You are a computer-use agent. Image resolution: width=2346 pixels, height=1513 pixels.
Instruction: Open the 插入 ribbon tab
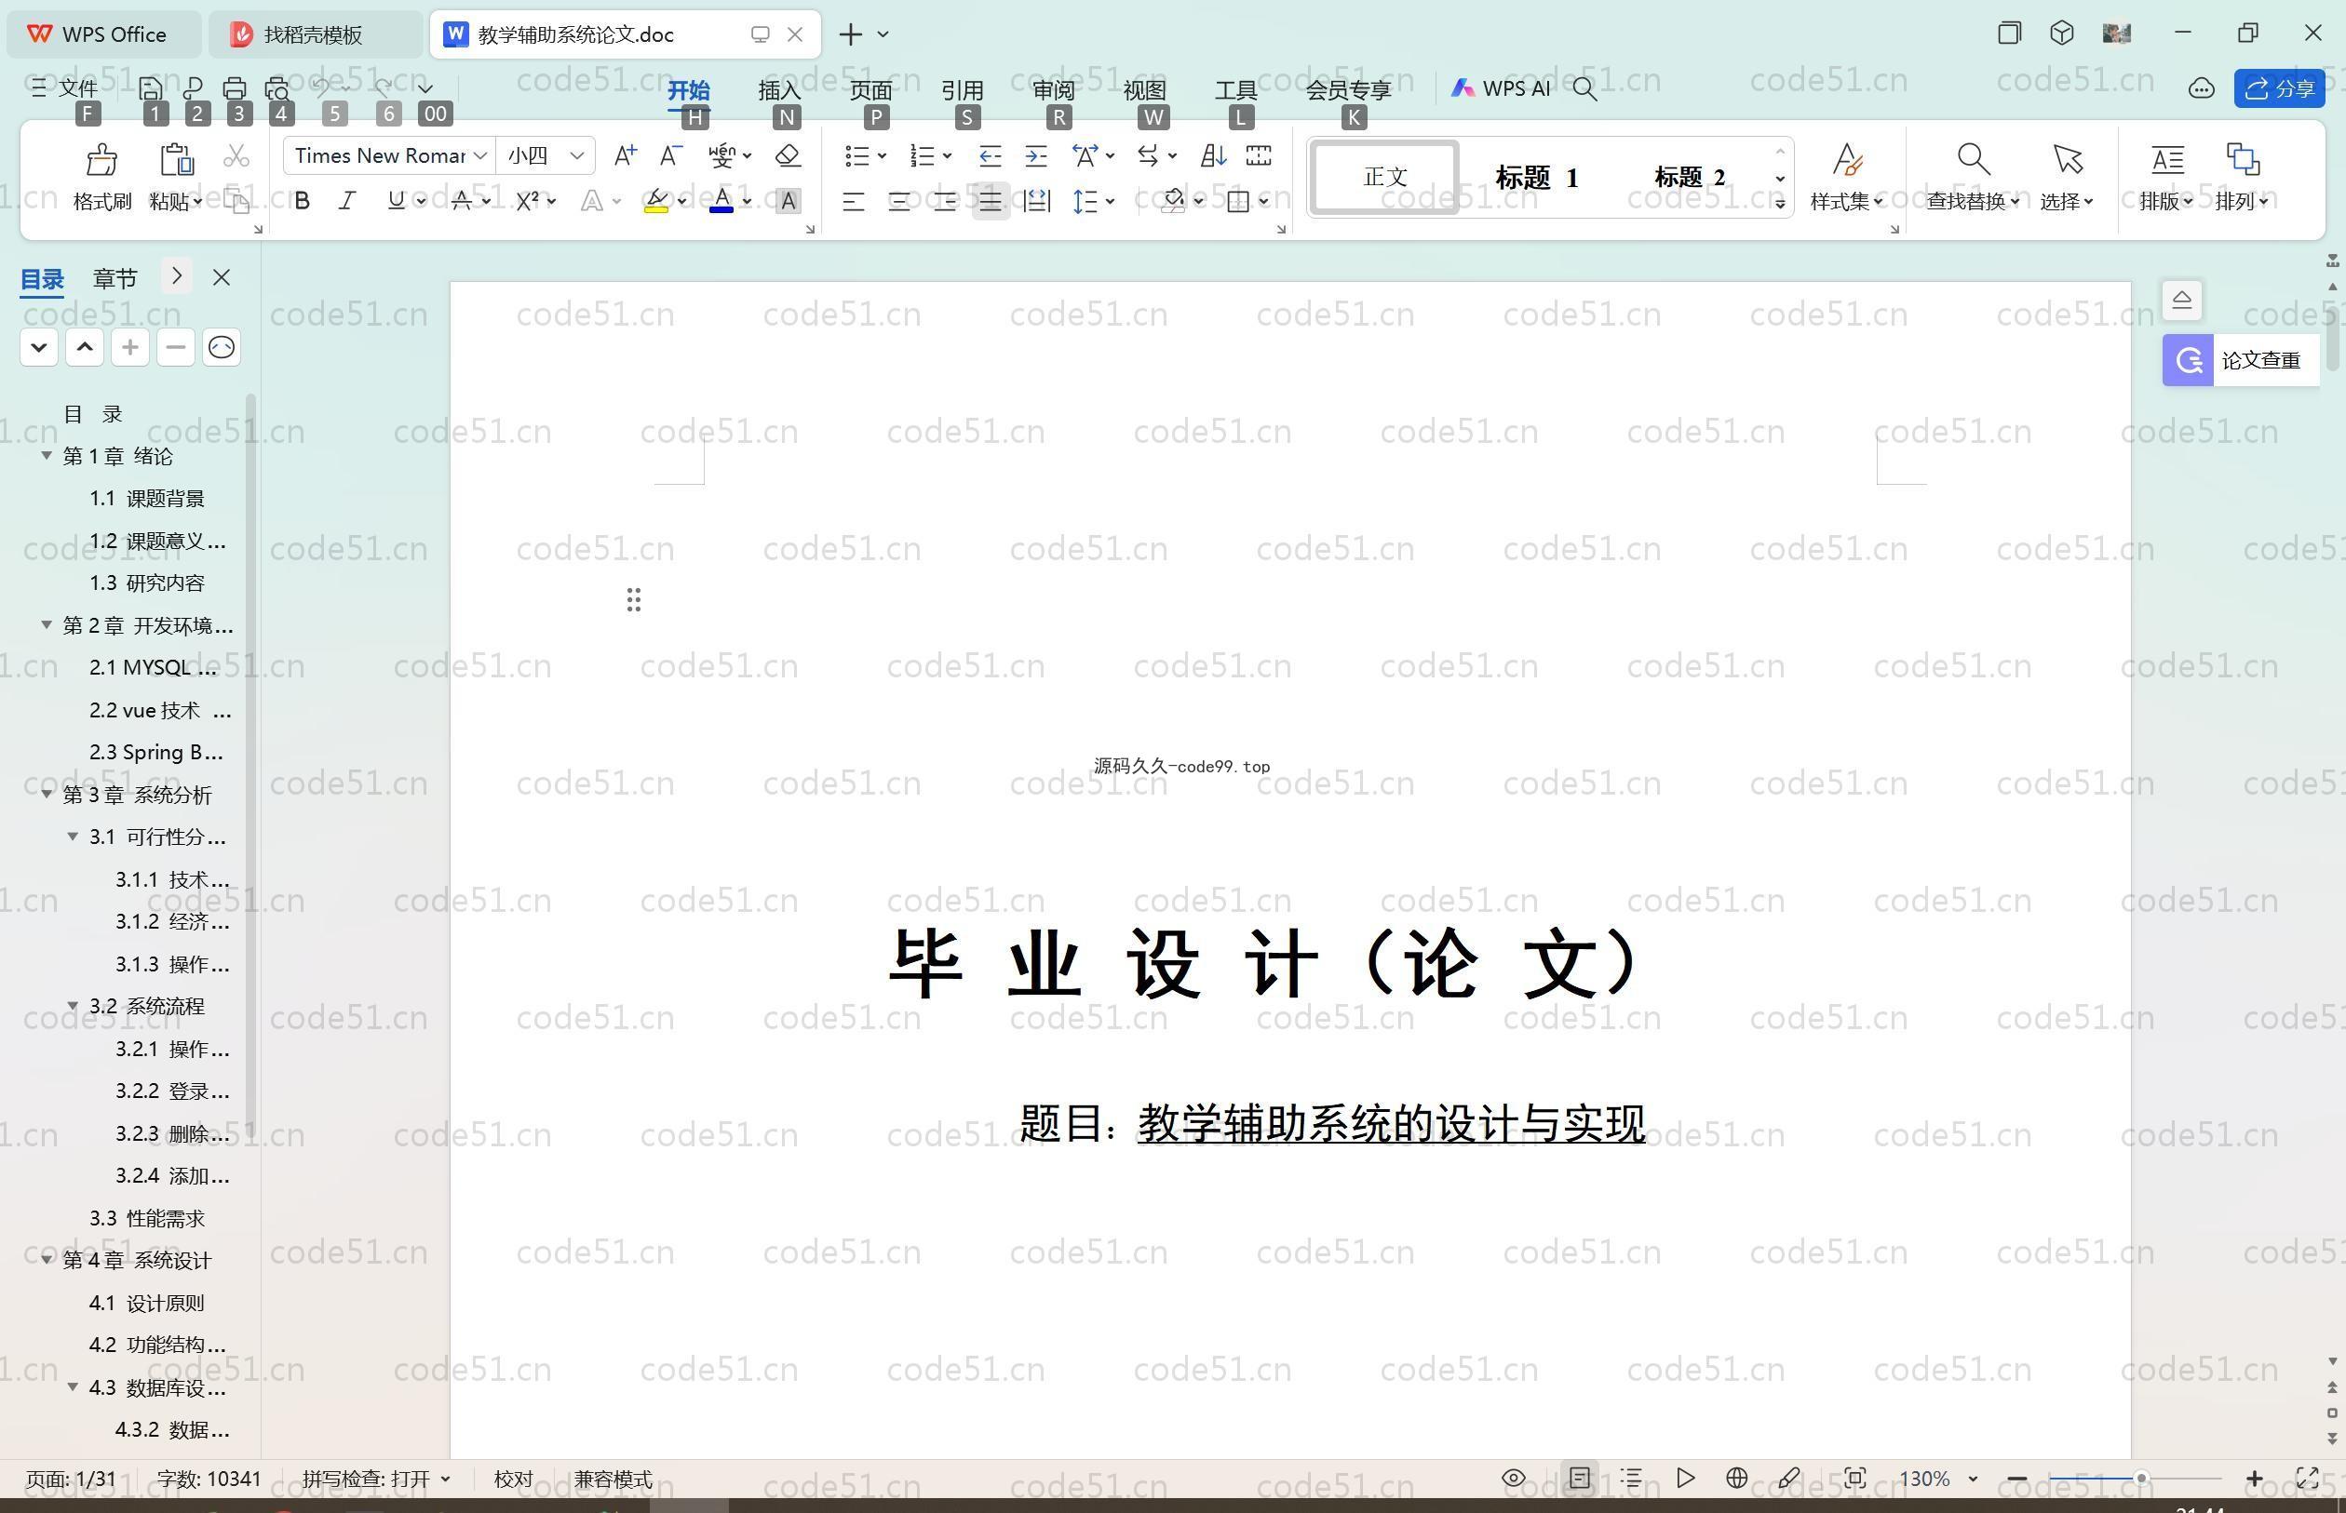coord(779,90)
